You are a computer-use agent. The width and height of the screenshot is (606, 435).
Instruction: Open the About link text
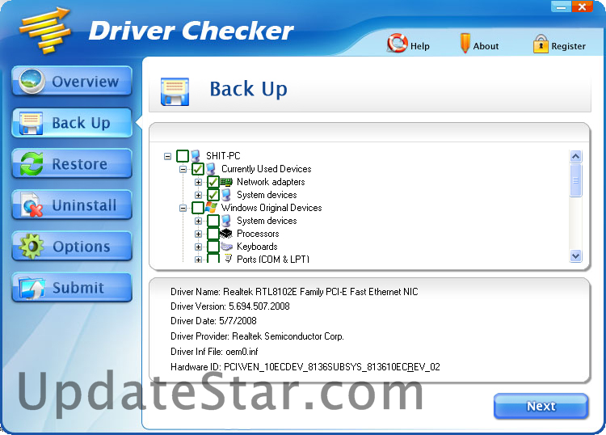pos(486,46)
